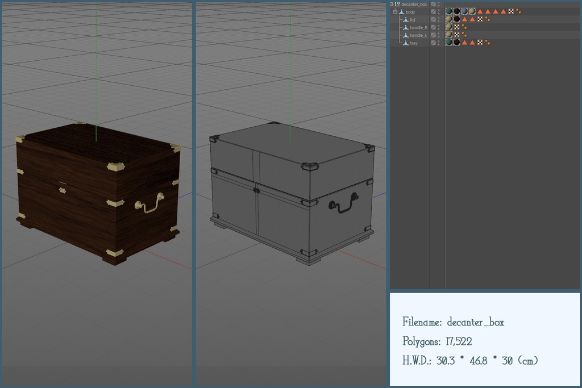
Task: Select the Phong tag on lid row
Action: pos(488,19)
